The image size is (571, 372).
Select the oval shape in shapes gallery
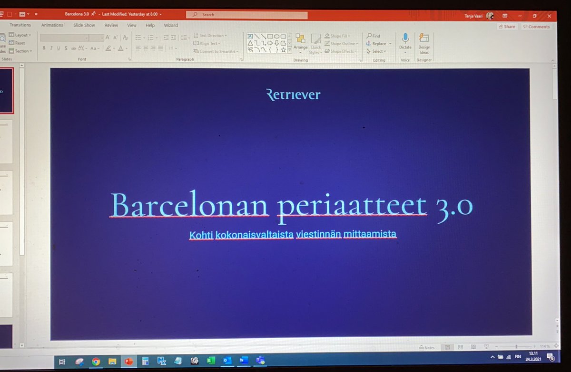tap(276, 36)
